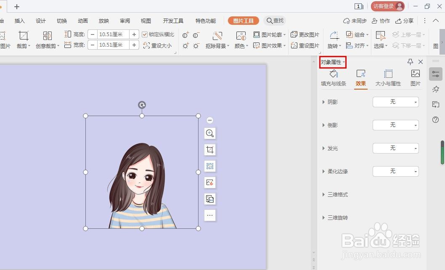
Task: Collapse the floating toolbar with the minus button
Action: point(210,120)
